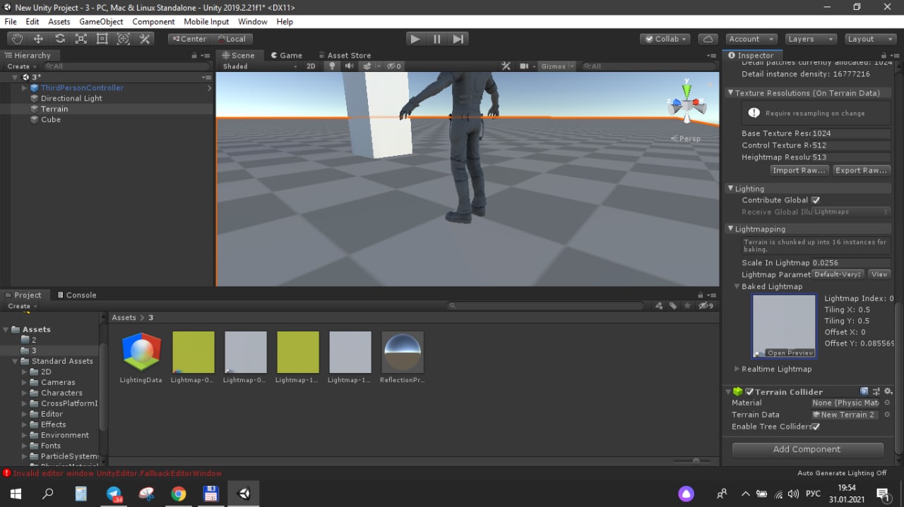Open the GameObject menu
This screenshot has width=904, height=507.
(x=101, y=22)
